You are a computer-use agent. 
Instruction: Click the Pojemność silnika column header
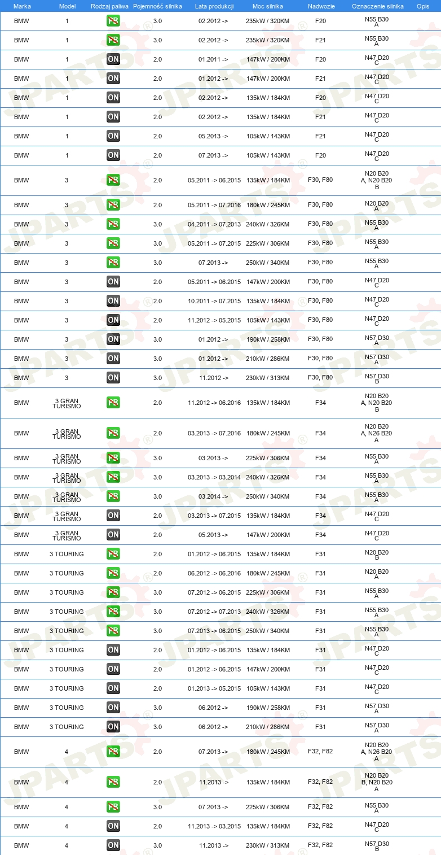[157, 6]
